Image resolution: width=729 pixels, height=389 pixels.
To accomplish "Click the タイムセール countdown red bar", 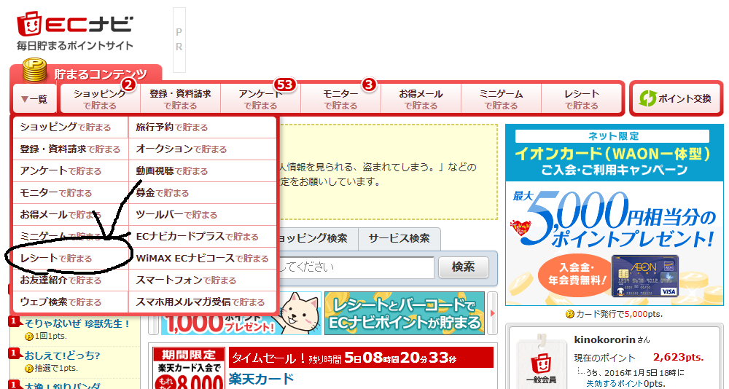I will [x=361, y=358].
